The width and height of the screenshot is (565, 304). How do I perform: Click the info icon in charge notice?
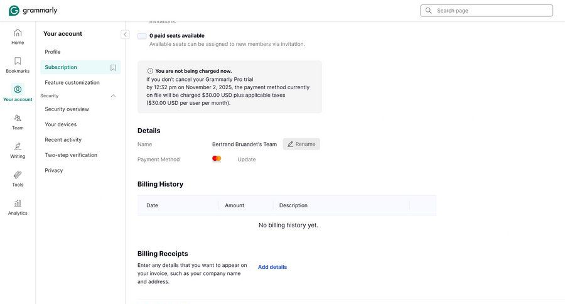coord(150,71)
